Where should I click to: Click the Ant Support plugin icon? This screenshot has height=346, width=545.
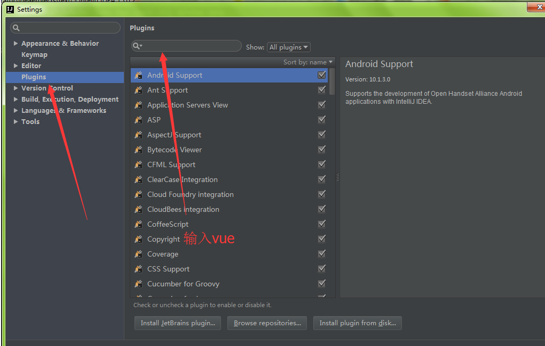(138, 90)
